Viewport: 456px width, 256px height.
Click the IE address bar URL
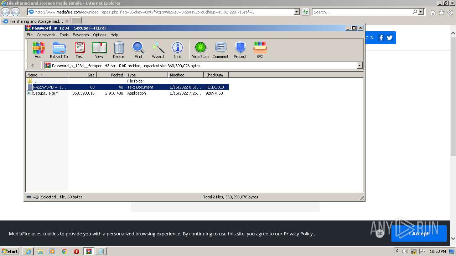(x=145, y=12)
